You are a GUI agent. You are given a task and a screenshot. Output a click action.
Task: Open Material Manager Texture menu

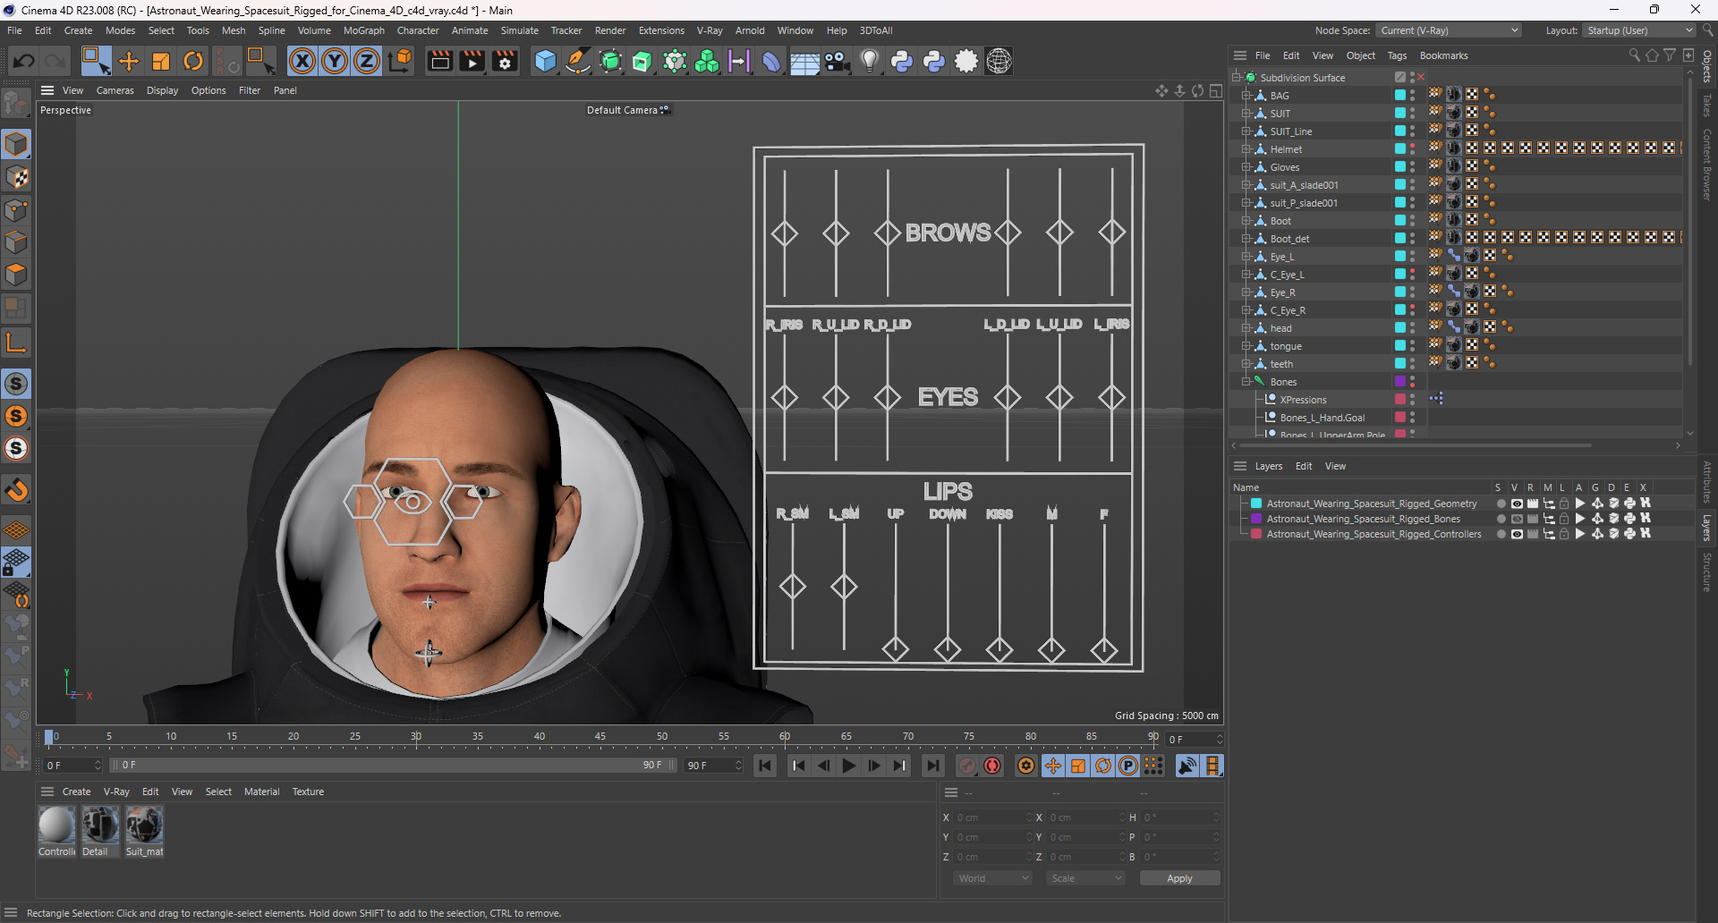(x=308, y=792)
